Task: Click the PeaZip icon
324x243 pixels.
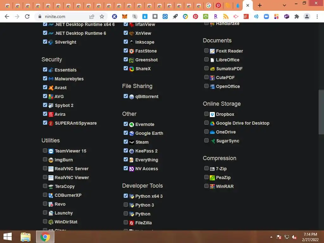Action: [212, 178]
